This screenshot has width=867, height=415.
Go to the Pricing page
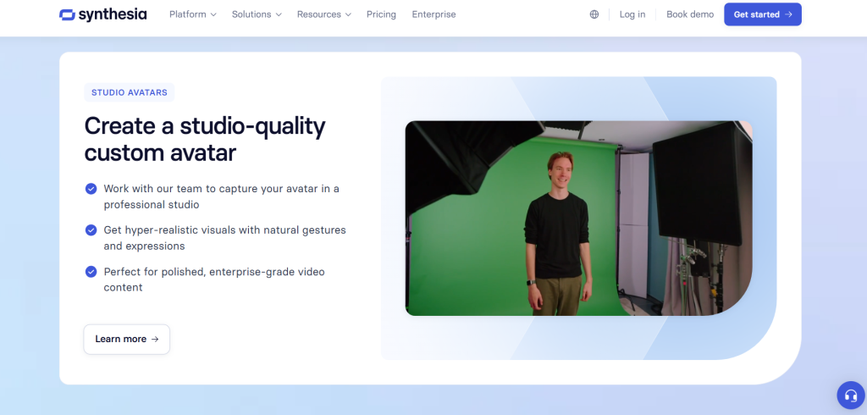click(381, 14)
